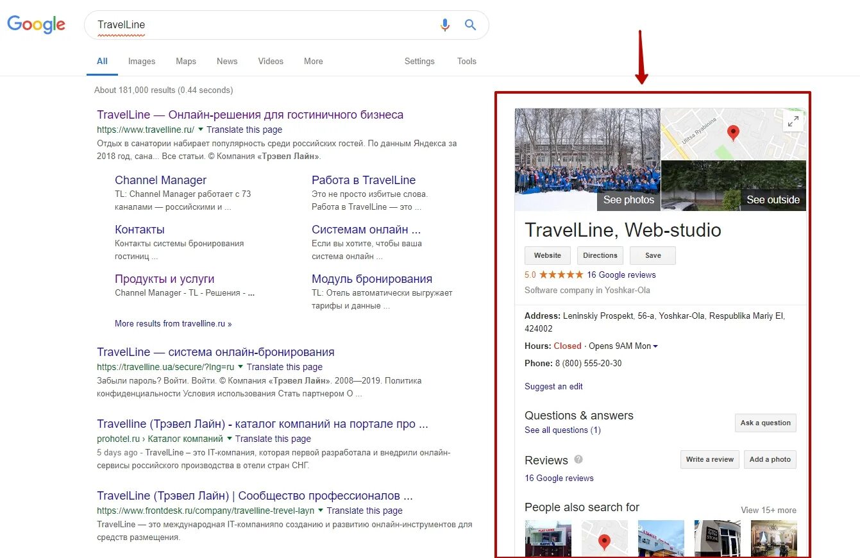
Task: Switch to the Images tab
Action: click(142, 61)
